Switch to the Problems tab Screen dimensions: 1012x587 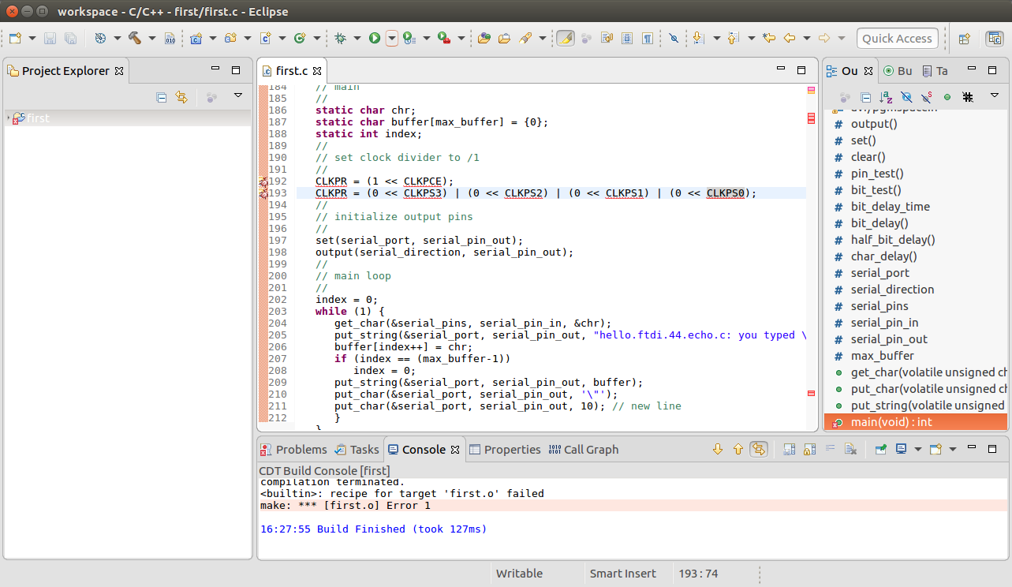(293, 450)
